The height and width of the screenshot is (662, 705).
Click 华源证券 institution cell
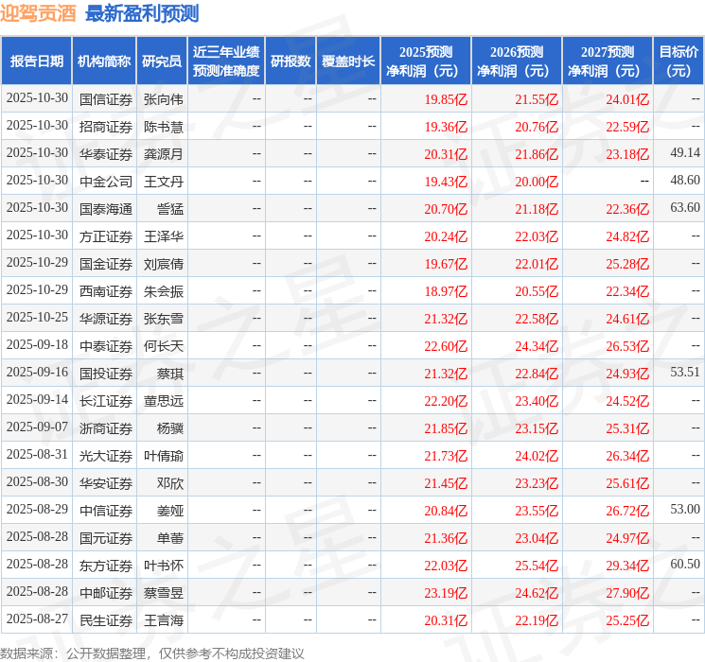point(106,319)
